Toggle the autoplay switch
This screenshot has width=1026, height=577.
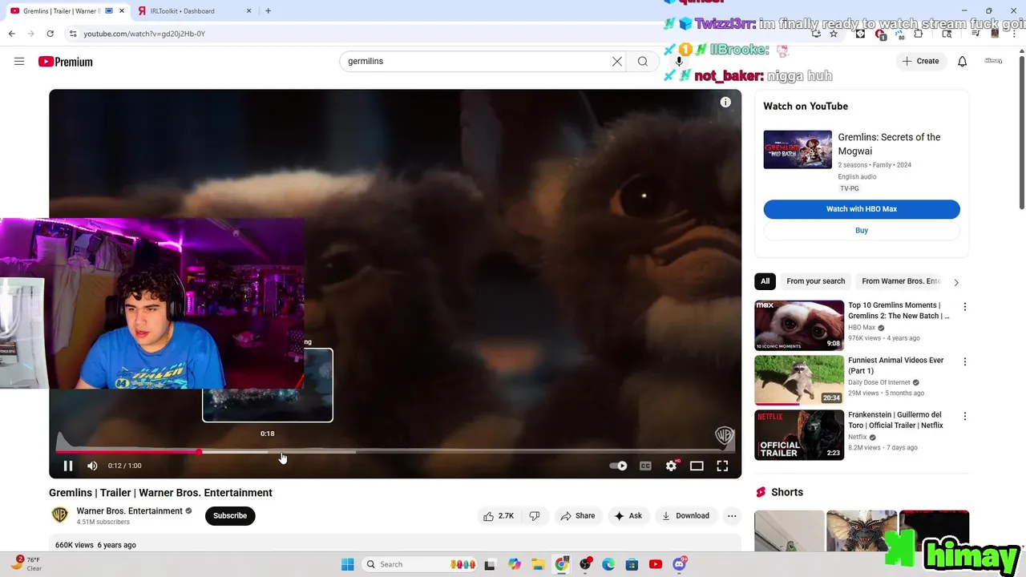pyautogui.click(x=619, y=466)
